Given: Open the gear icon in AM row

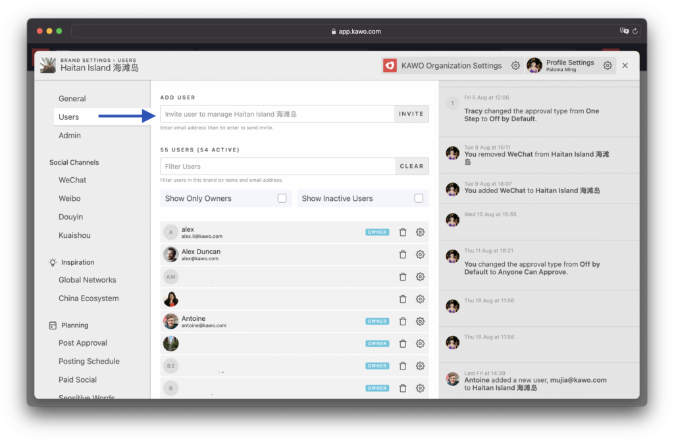Looking at the screenshot, I should 420,277.
